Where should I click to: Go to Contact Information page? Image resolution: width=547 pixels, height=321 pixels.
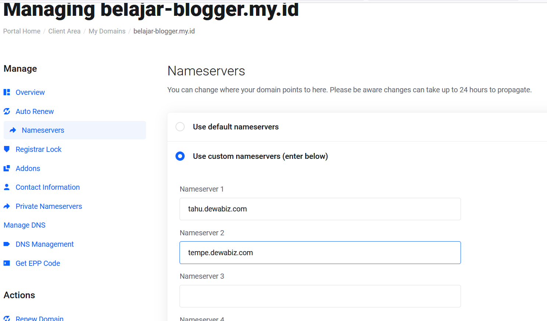(x=47, y=187)
